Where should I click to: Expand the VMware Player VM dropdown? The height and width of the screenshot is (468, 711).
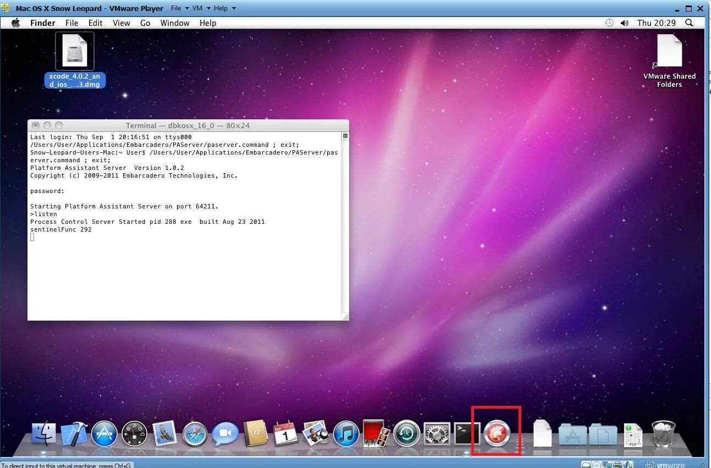(201, 8)
